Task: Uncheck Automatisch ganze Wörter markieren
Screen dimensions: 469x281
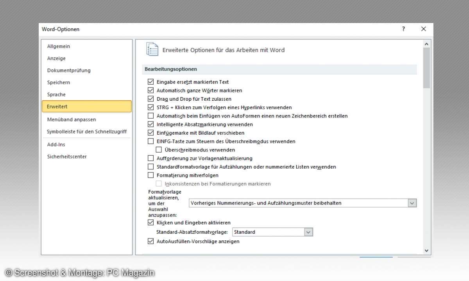Action: (150, 91)
